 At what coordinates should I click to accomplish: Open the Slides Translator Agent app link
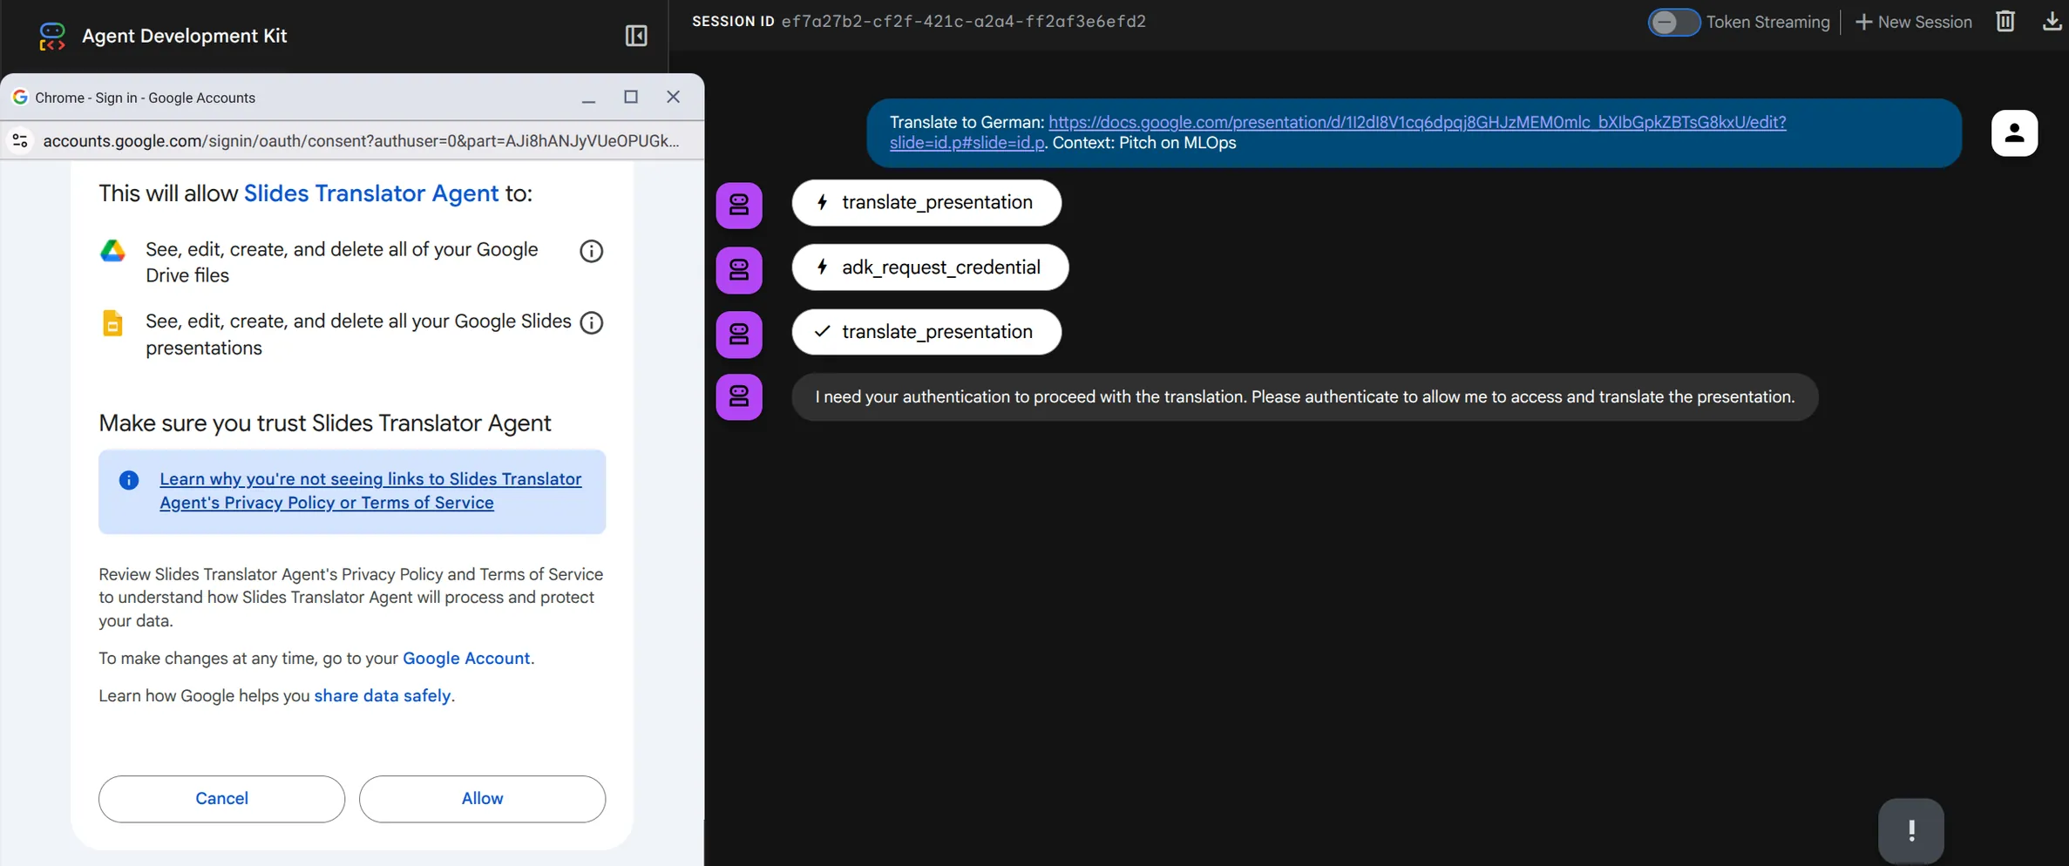click(371, 193)
